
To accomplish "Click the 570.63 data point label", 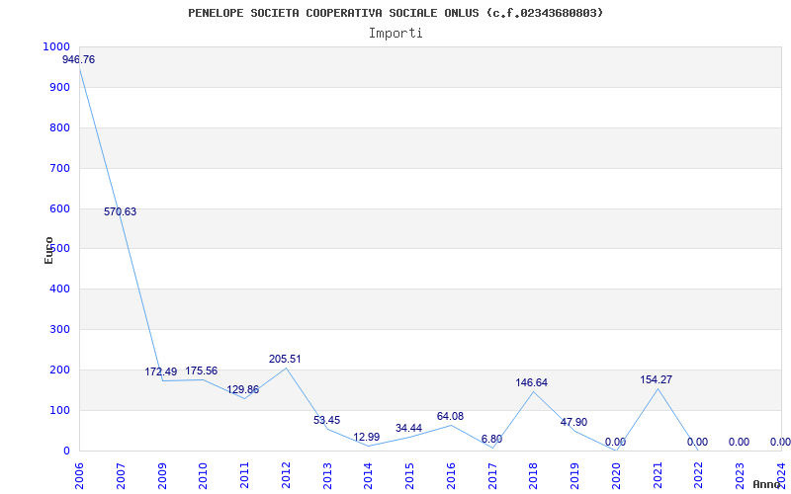I will [120, 212].
